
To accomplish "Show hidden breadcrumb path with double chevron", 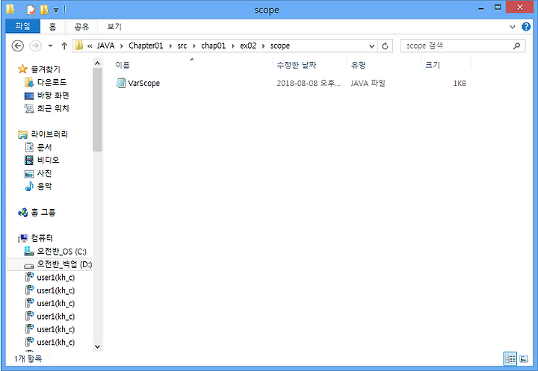I will click(x=90, y=46).
